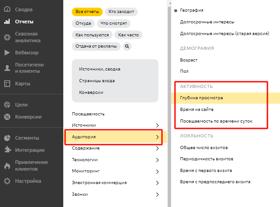Image resolution: width=280 pixels, height=207 pixels.
Task: Select the Все отчеты filter chip
Action: (87, 12)
